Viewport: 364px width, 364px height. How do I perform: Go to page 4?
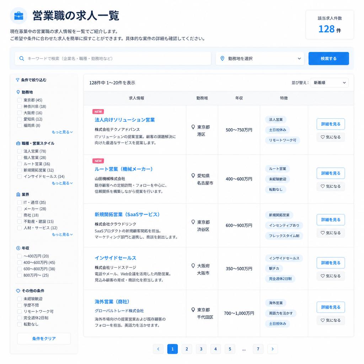215,349
